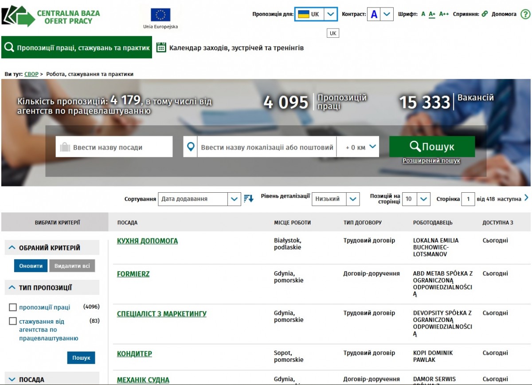Tick the стажування від агентства checkbox
Screen dimensions: 532x385
[x=13, y=321]
